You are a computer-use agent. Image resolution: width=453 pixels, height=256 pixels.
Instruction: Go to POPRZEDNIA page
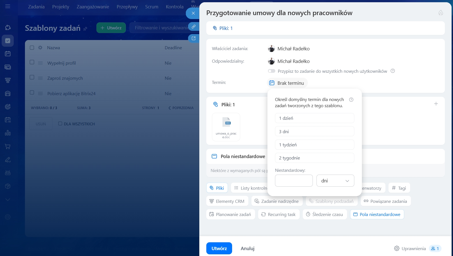pos(181,108)
